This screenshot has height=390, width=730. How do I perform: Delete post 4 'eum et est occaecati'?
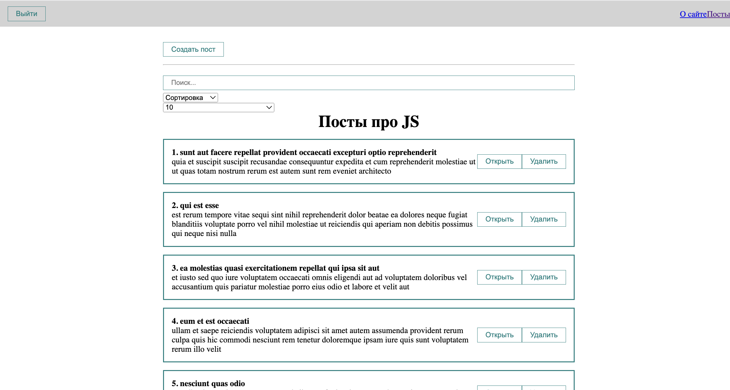click(543, 335)
